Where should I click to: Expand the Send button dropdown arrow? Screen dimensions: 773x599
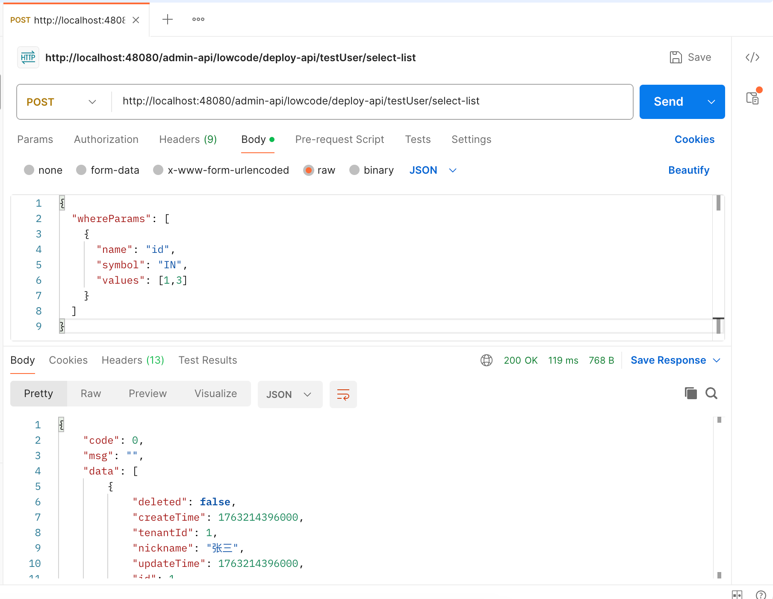(711, 102)
